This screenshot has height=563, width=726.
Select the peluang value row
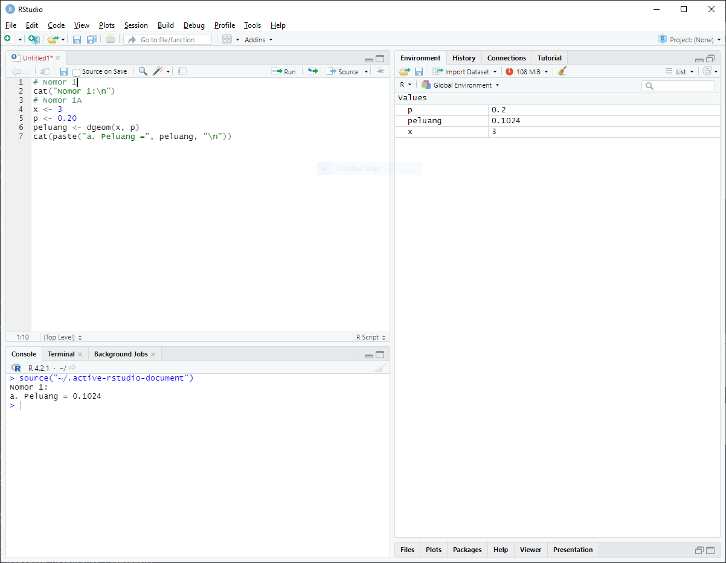coord(557,121)
